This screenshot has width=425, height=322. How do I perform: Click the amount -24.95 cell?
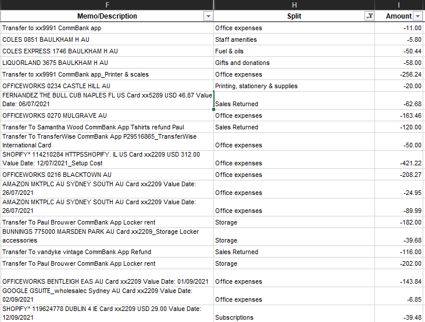[399, 189]
